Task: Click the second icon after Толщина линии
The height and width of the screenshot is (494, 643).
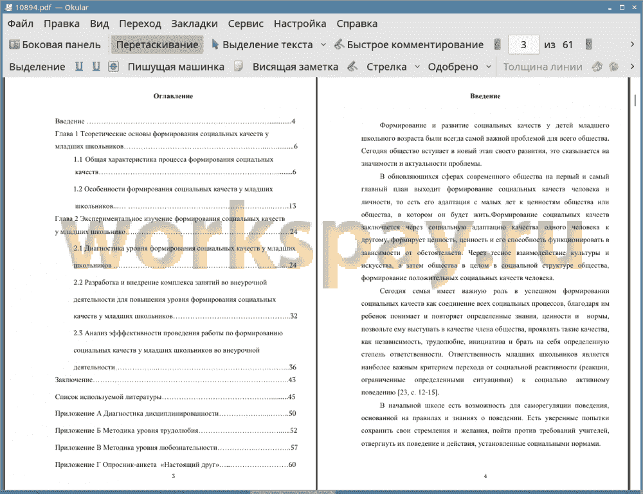Action: [614, 66]
